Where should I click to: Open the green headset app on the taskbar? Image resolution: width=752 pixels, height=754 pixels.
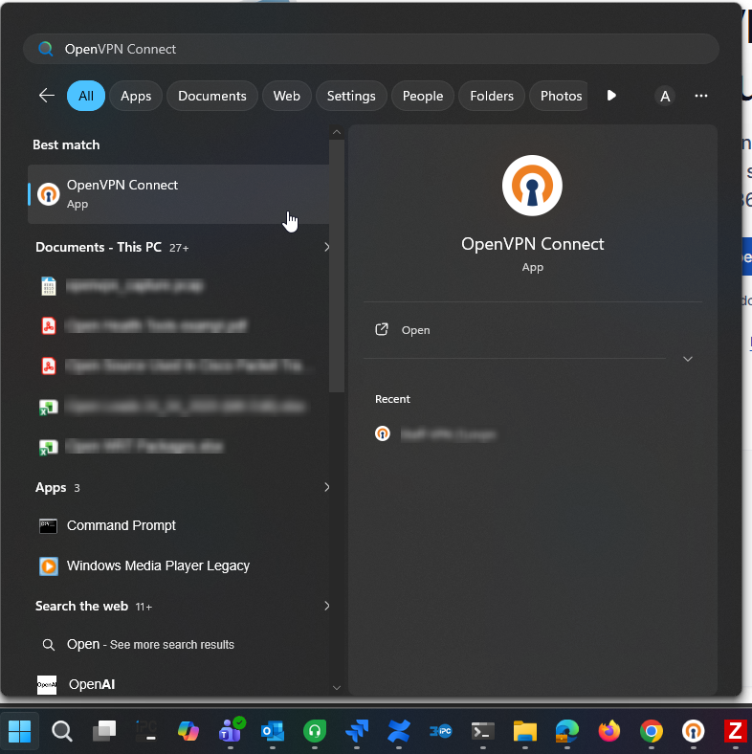tap(315, 731)
